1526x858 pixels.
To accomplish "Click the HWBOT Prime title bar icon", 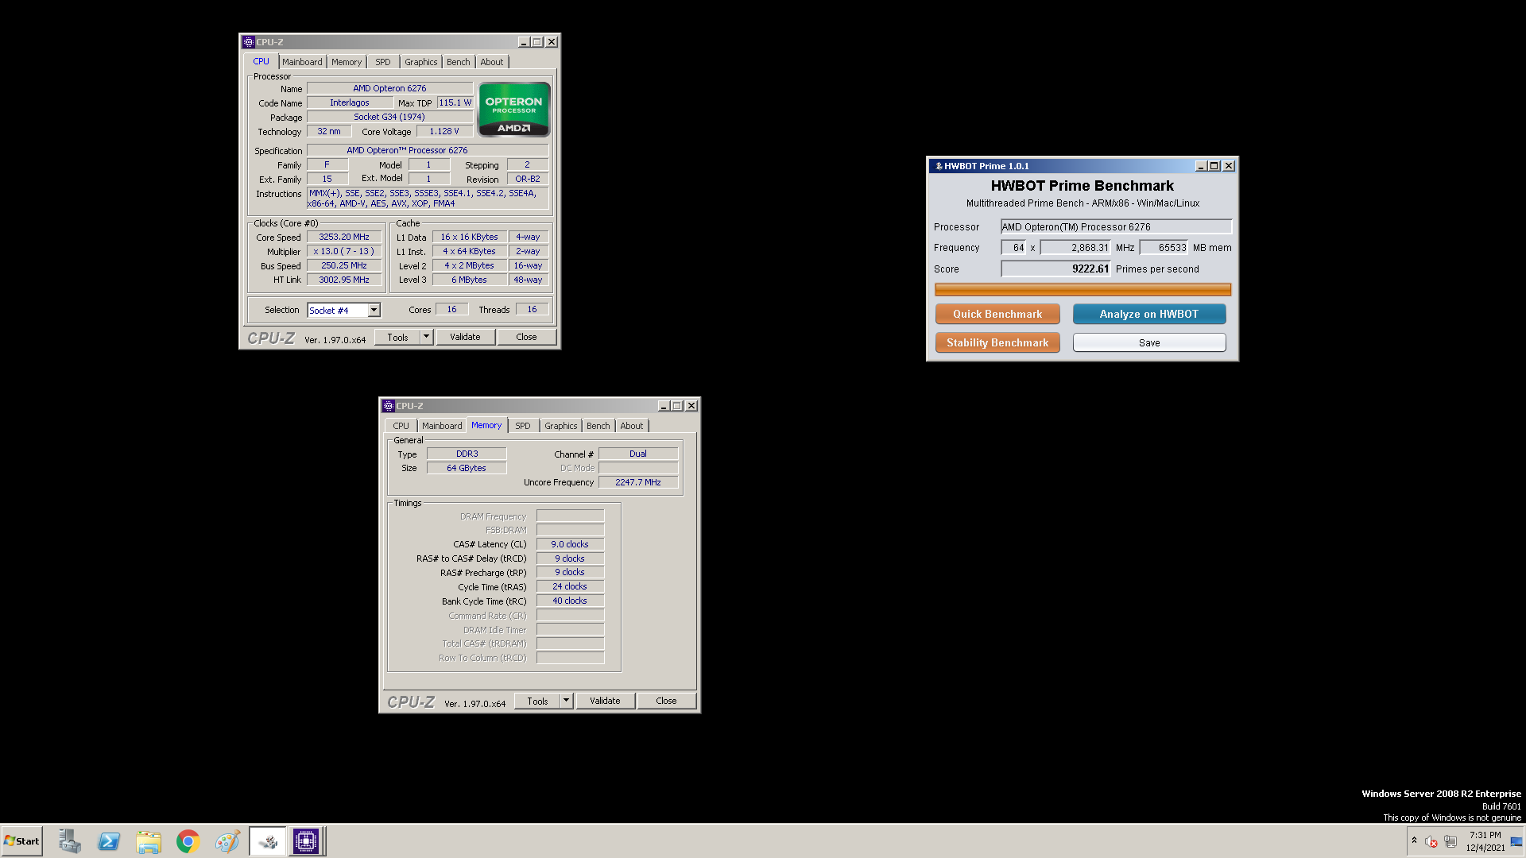I will coord(938,166).
